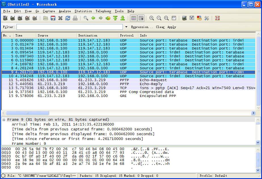
Task: Click the packet list right scroll arrow
Action: pos(253,113)
